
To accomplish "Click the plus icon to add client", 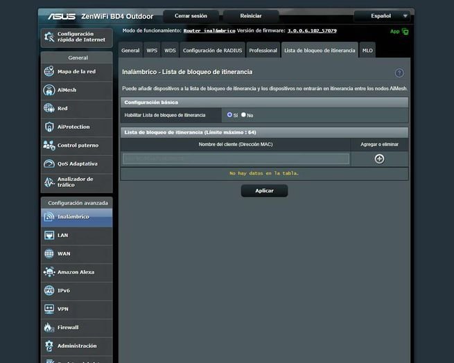I will [x=379, y=159].
